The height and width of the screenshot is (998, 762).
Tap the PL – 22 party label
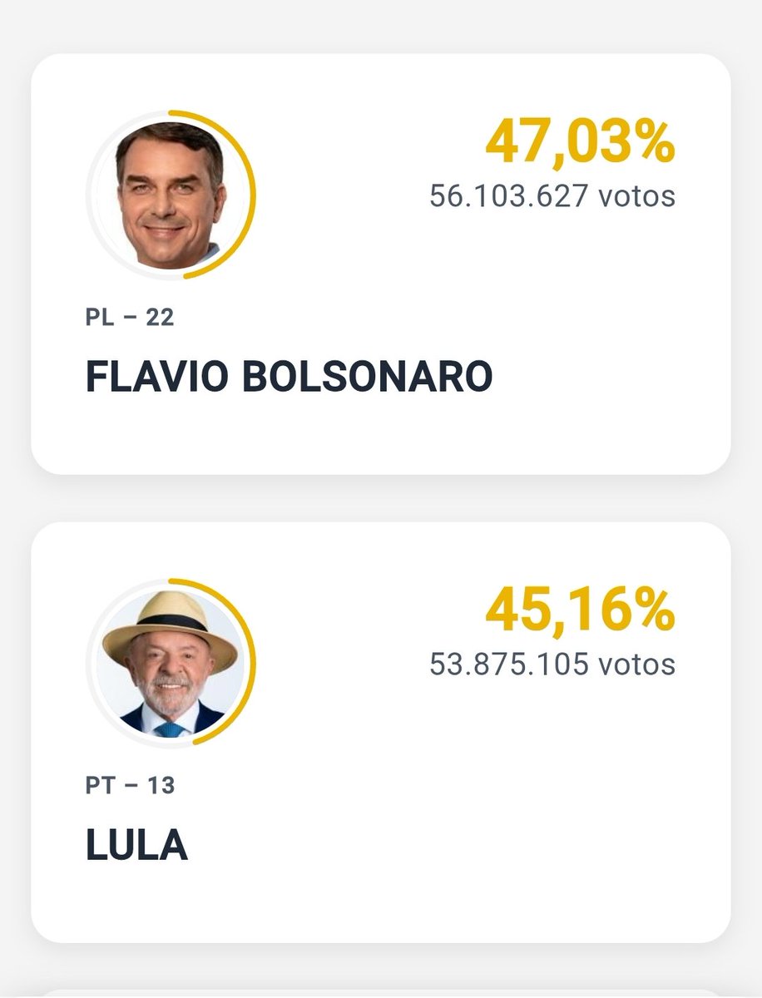click(x=130, y=317)
